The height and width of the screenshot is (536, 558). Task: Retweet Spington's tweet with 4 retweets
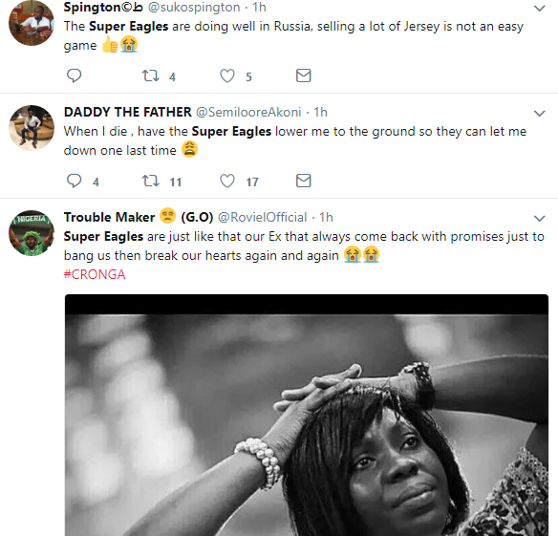coord(151,75)
